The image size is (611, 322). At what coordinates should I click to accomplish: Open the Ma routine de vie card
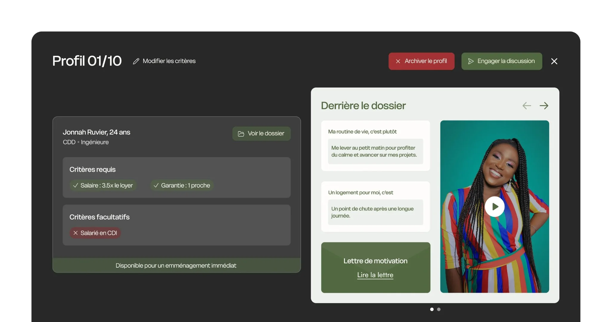coord(375,146)
